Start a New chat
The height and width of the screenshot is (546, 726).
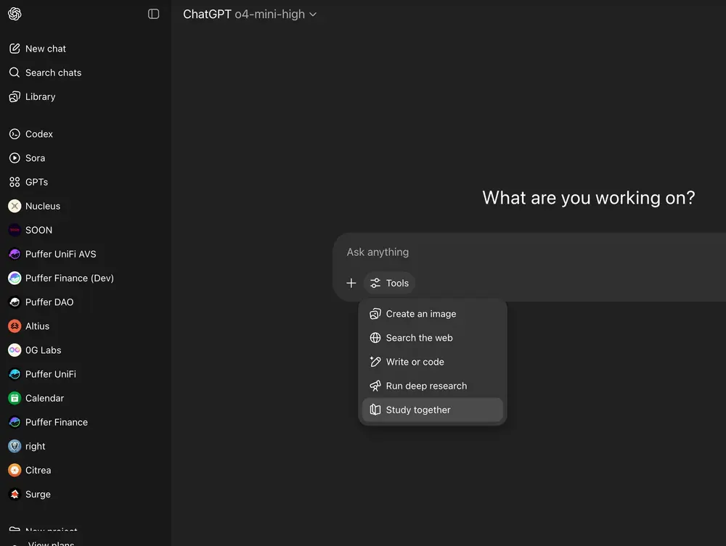click(45, 49)
